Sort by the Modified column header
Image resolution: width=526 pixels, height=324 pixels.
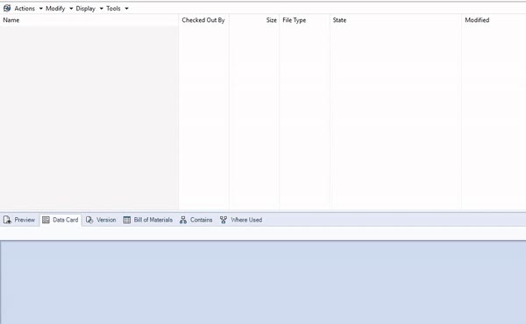[494, 20]
